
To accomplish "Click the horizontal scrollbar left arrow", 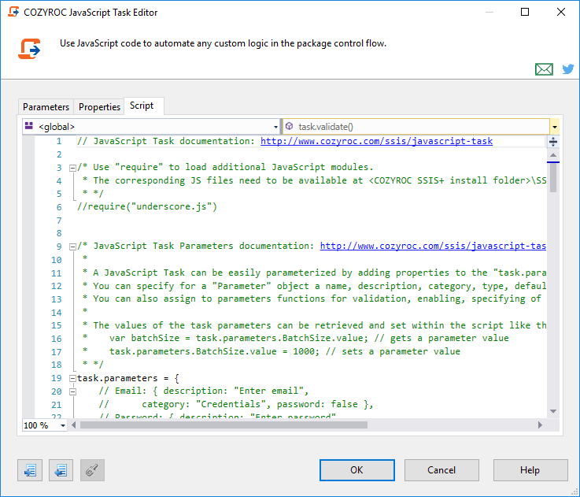I will 74,425.
